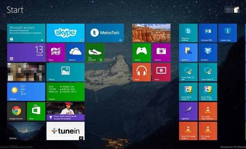
Task: Launch Zoner Editor 15 (non-x64) tile
Action: tap(208, 72)
